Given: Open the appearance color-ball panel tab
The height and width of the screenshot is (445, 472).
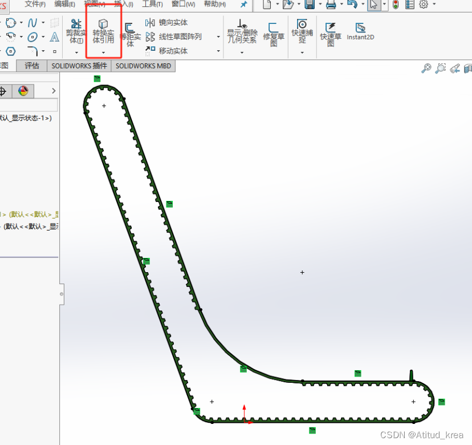Looking at the screenshot, I should click(x=23, y=91).
